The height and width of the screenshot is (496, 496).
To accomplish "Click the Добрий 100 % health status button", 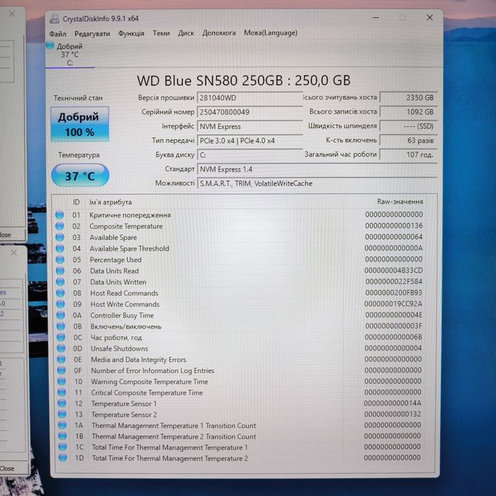I will (79, 124).
